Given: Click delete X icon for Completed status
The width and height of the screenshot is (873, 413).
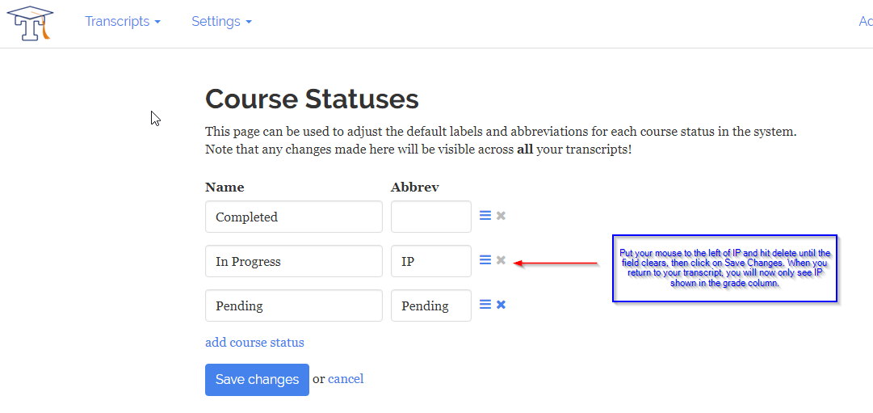Looking at the screenshot, I should (501, 216).
